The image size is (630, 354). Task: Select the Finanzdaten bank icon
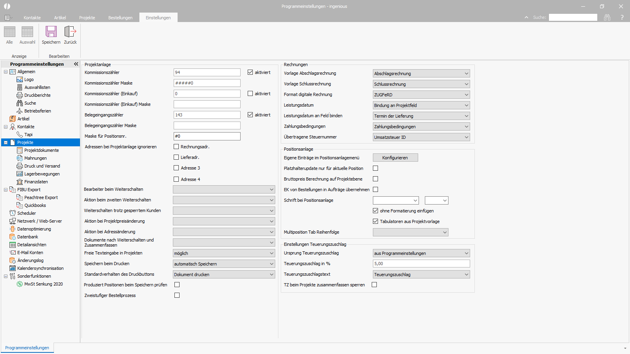coord(20,182)
